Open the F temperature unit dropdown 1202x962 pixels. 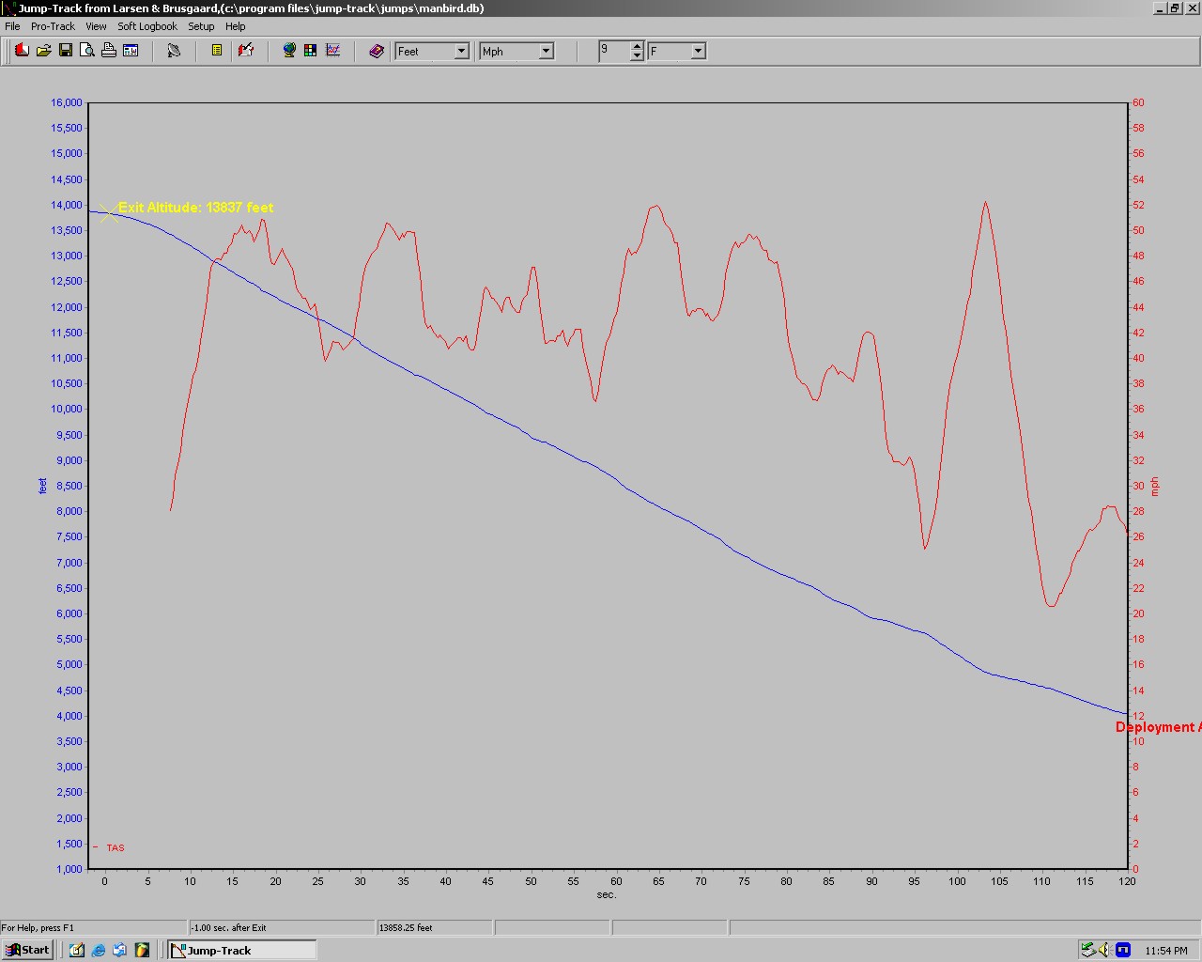pos(698,52)
